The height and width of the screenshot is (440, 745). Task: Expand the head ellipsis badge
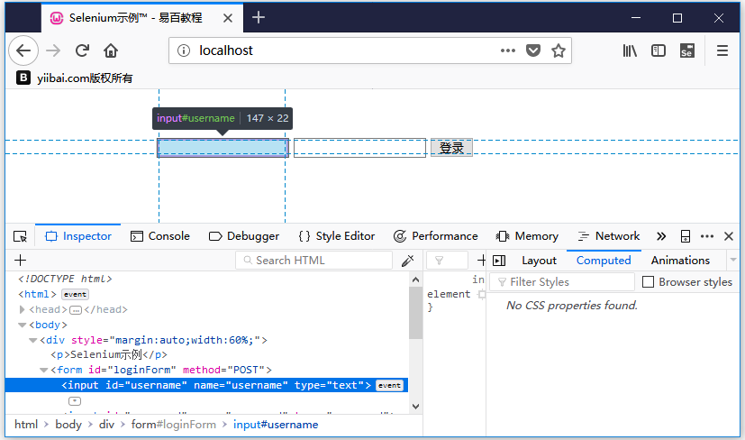[75, 310]
